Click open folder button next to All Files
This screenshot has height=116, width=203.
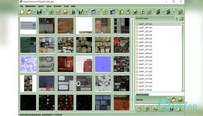pyautogui.click(x=173, y=100)
